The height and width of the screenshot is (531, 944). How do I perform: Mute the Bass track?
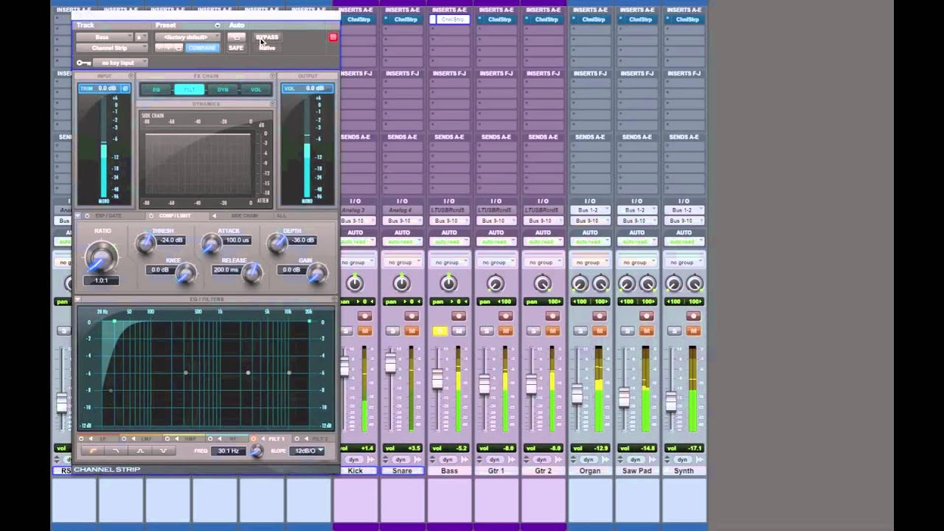pyautogui.click(x=459, y=331)
